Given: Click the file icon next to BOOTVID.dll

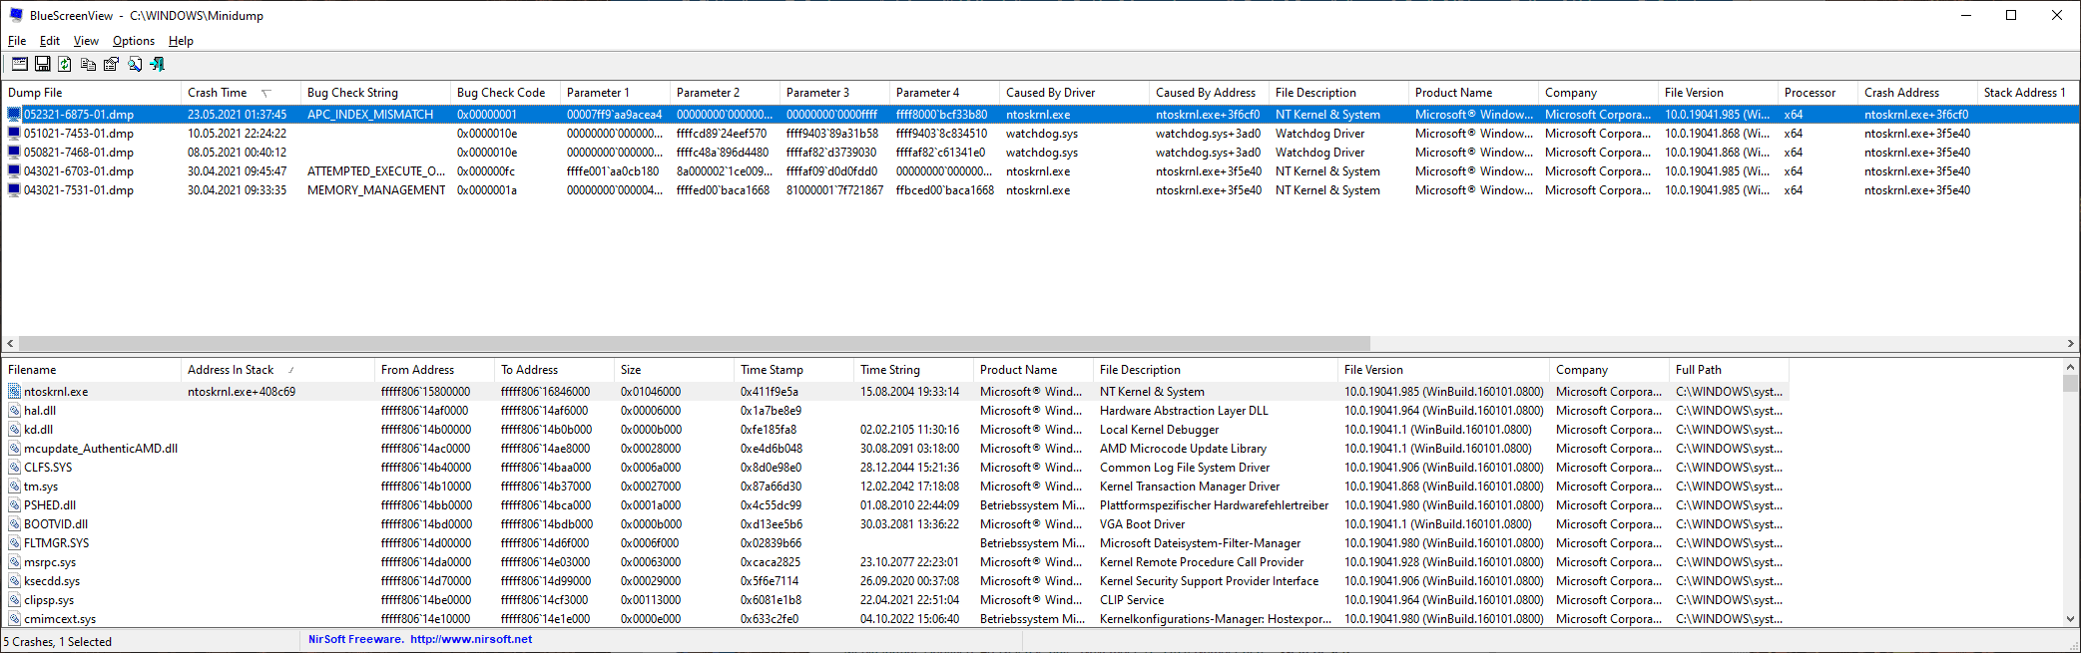Looking at the screenshot, I should 14,524.
